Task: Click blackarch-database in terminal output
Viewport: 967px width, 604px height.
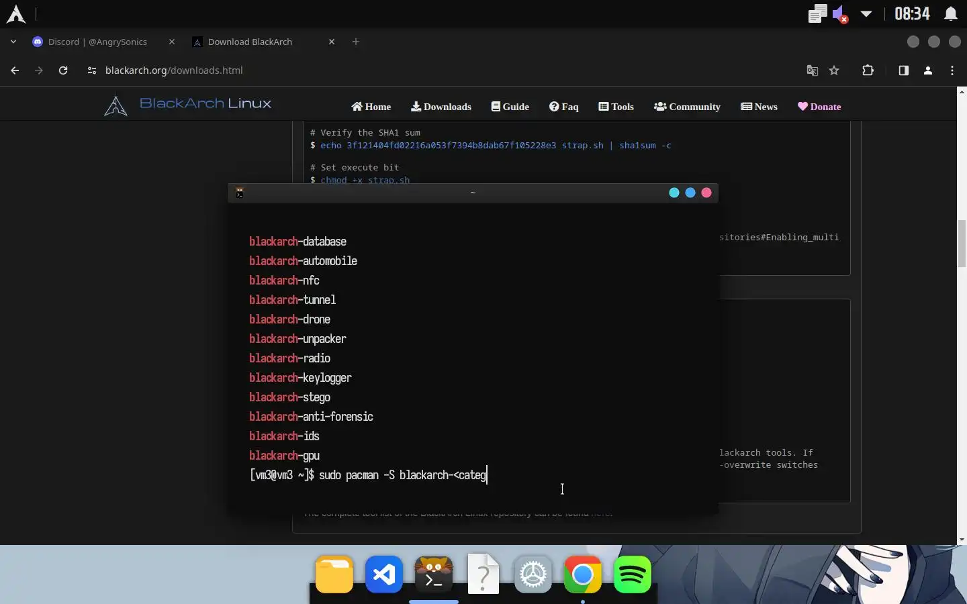Action: click(x=297, y=242)
